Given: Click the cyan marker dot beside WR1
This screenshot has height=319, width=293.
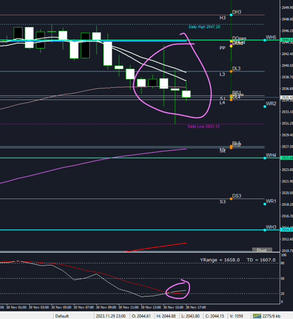Looking at the screenshot, I should pos(265,204).
